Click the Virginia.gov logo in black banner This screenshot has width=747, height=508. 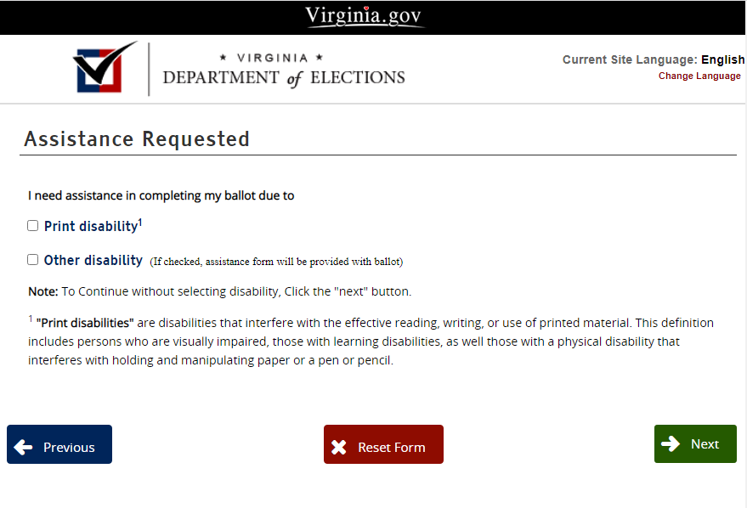coord(364,16)
